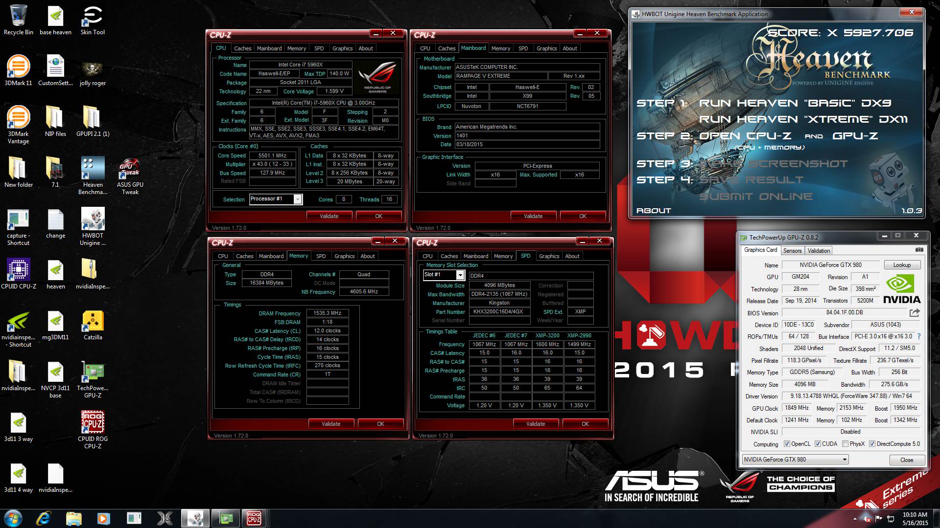The height and width of the screenshot is (528, 940).
Task: Open the Skin Tool desktop shortcut
Action: tap(93, 20)
